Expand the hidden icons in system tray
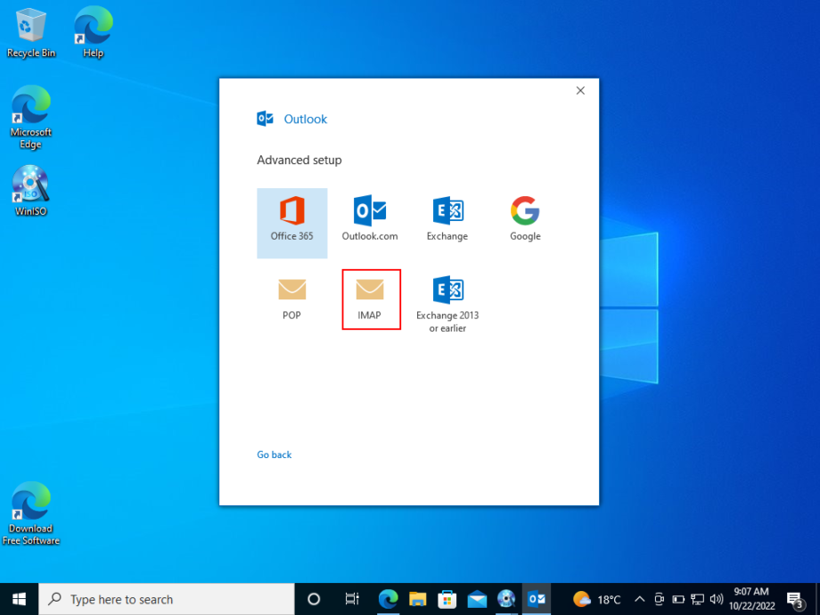The image size is (820, 615). coord(640,599)
